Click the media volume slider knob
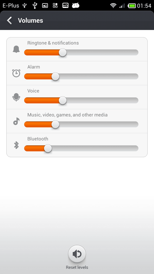The image size is (154, 274). click(x=55, y=124)
